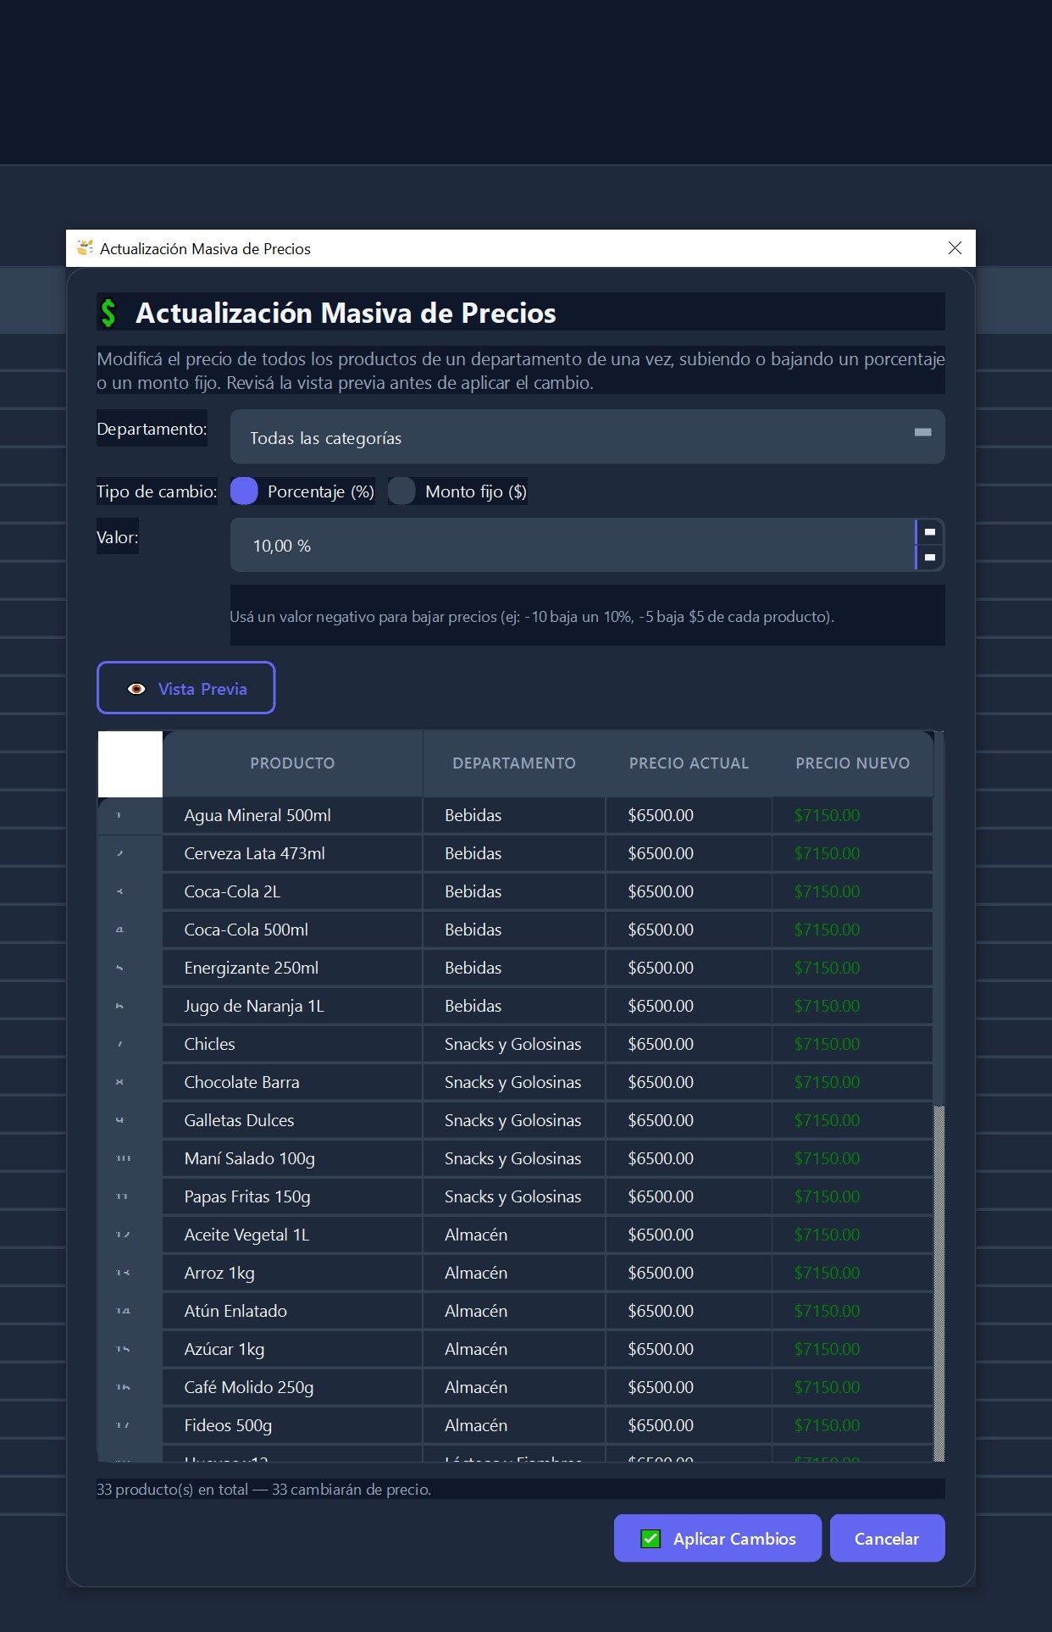Click the Aplicar Cambios button
The image size is (1052, 1632).
(717, 1538)
